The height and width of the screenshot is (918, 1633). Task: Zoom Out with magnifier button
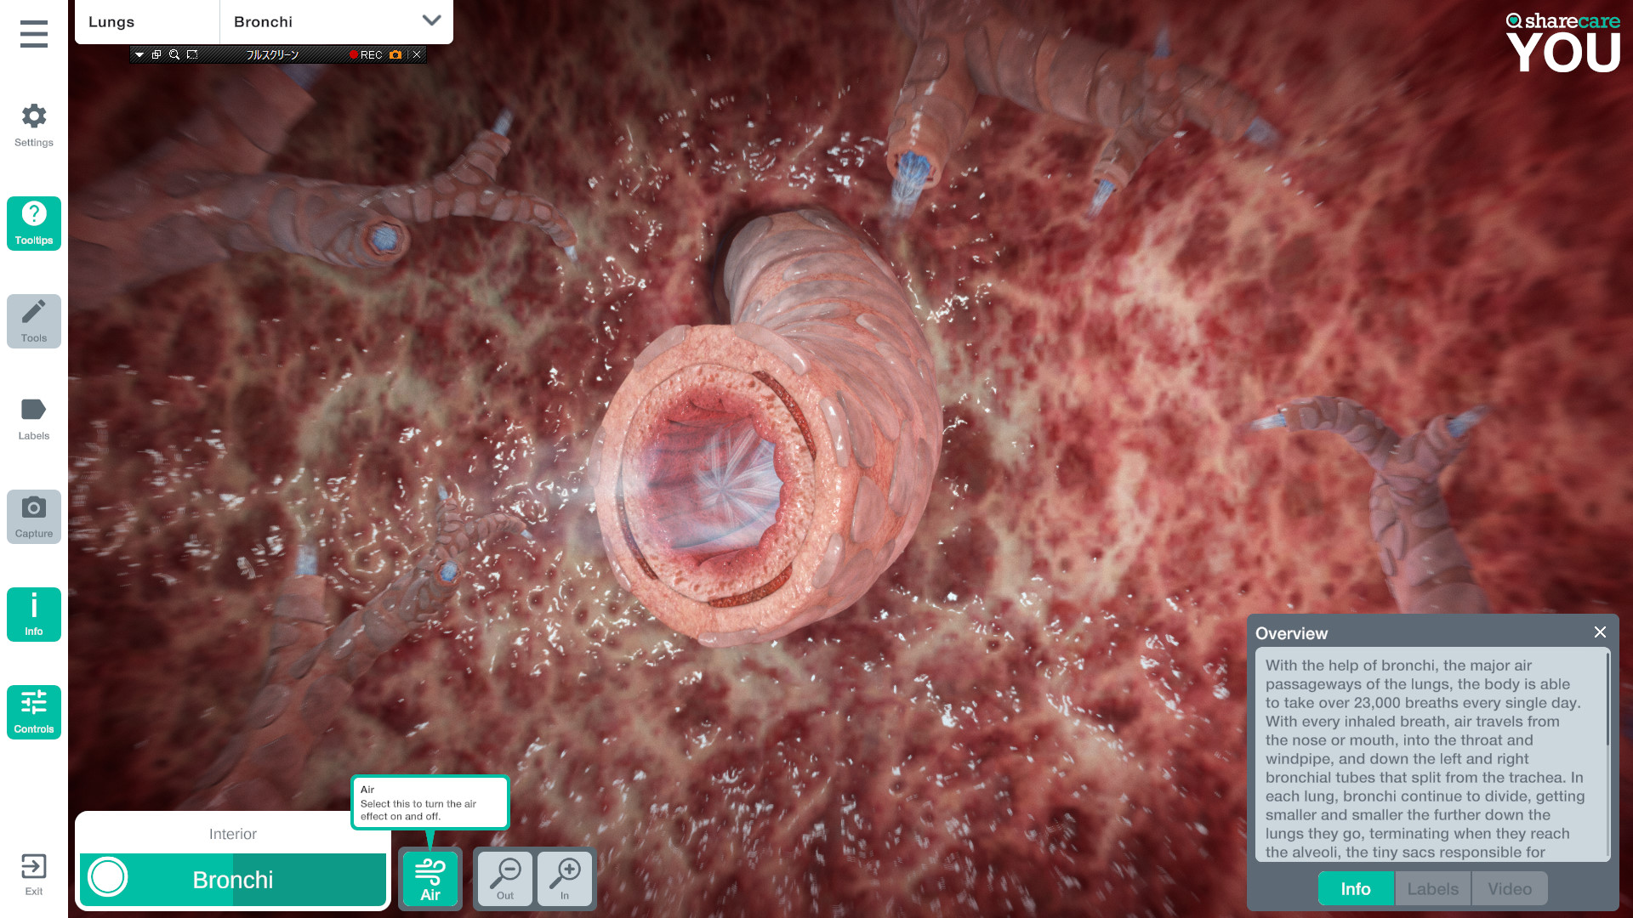click(505, 878)
